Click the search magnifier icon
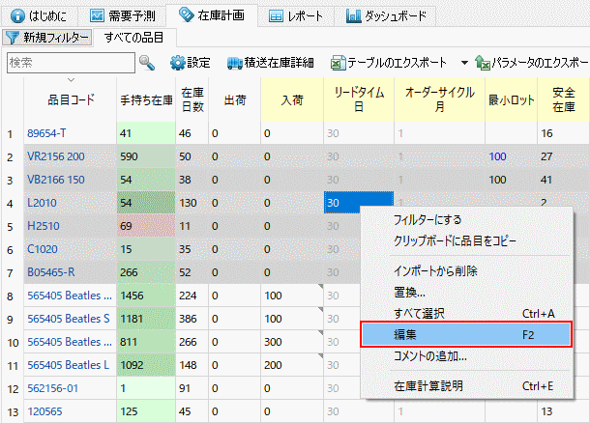590x423 pixels. [147, 63]
